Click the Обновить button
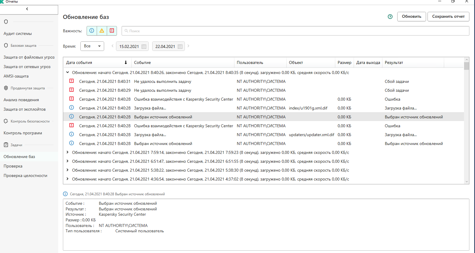 (x=412, y=17)
